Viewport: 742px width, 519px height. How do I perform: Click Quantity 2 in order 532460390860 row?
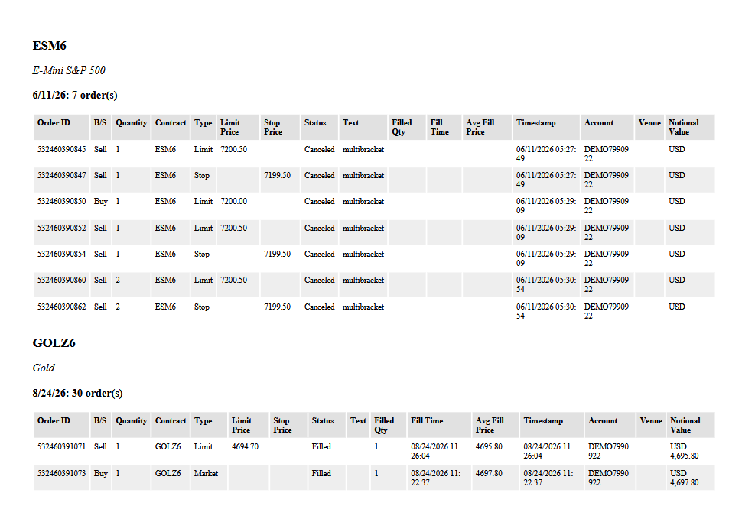coord(118,281)
